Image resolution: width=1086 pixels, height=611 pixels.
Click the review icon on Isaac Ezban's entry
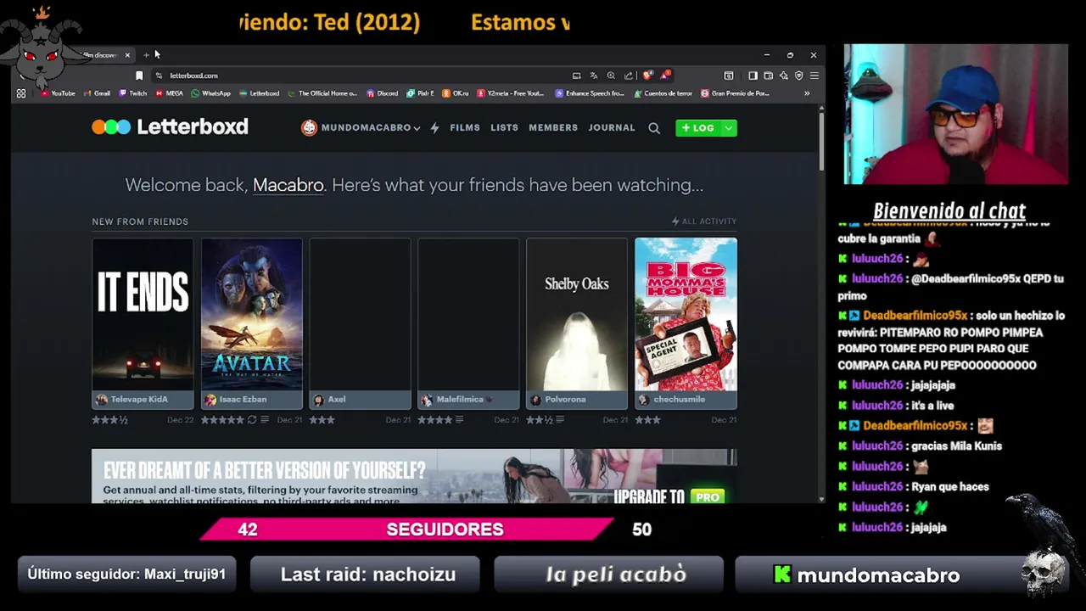[x=265, y=420]
